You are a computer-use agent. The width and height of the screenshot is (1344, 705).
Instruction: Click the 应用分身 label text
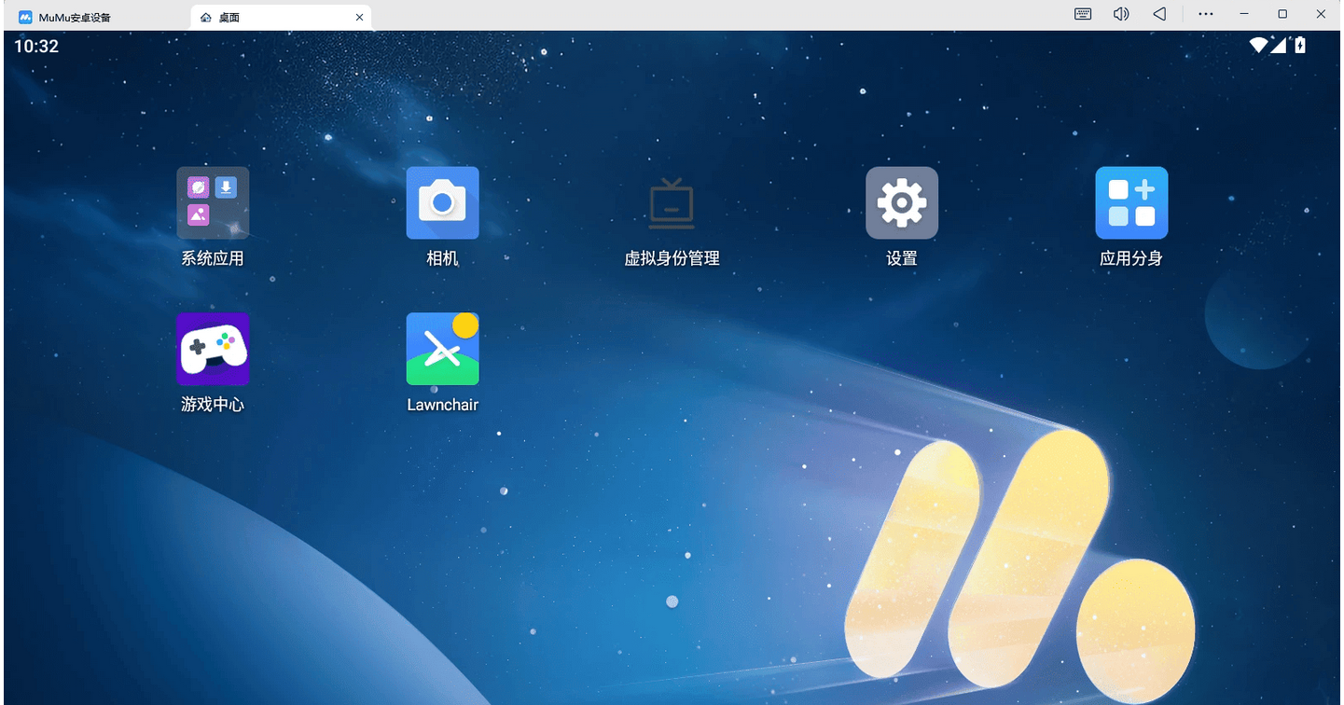click(1131, 258)
